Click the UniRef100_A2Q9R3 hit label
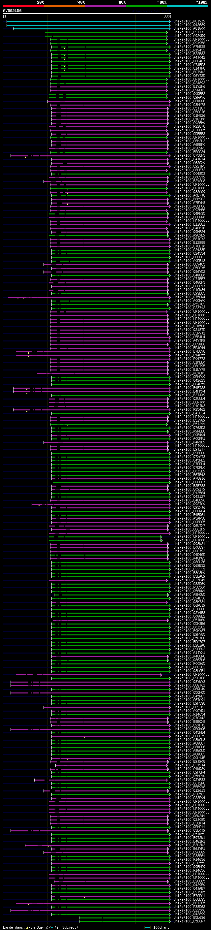 (x=189, y=148)
